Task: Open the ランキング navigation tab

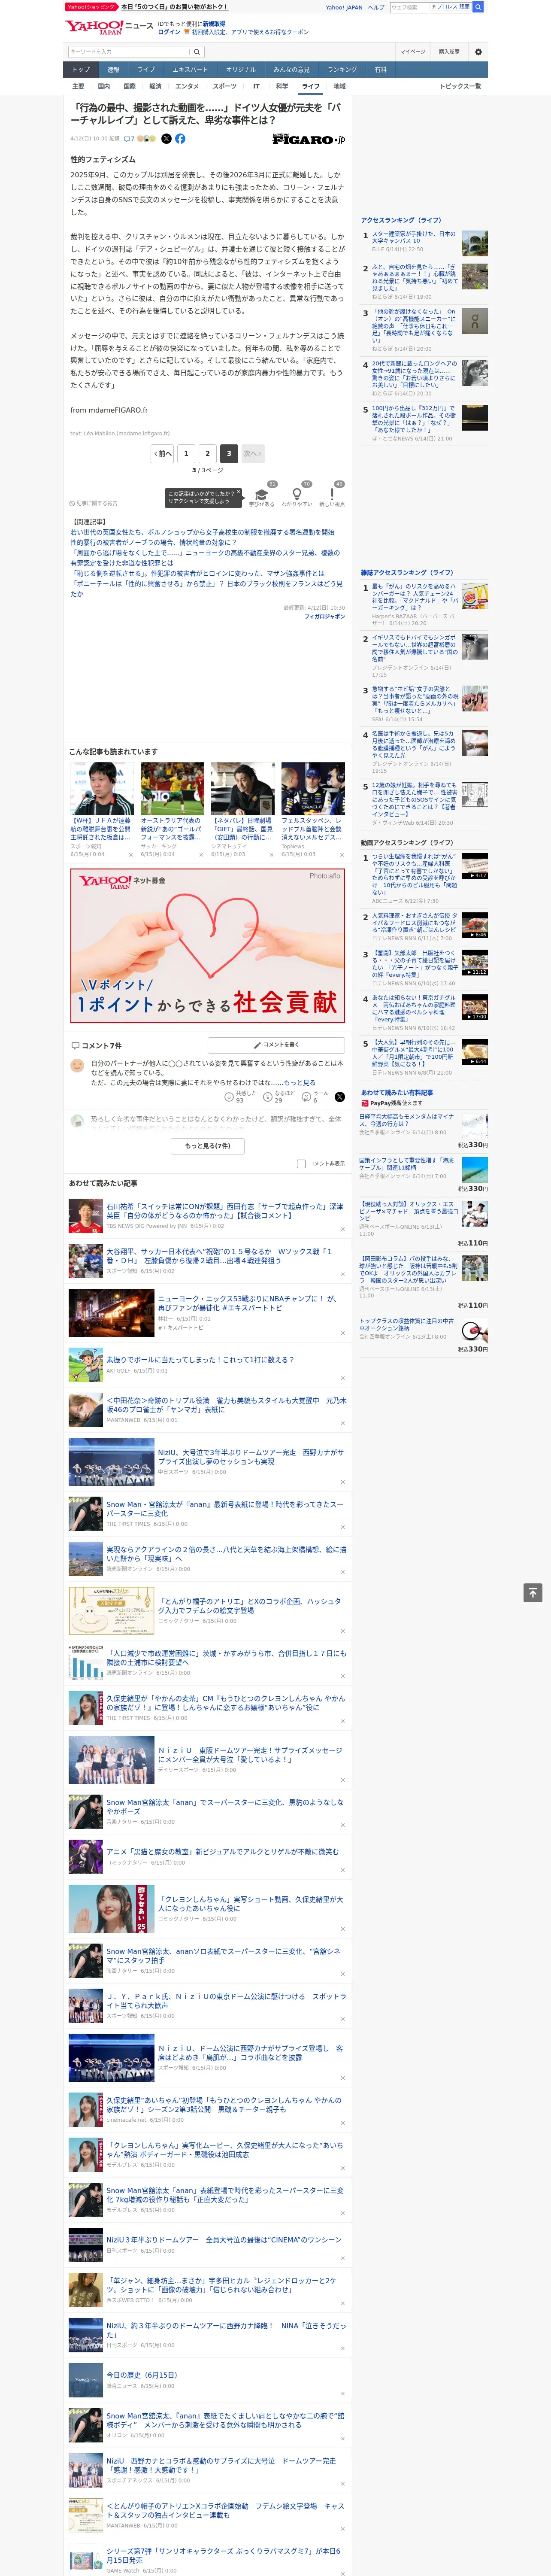Action: pos(342,70)
